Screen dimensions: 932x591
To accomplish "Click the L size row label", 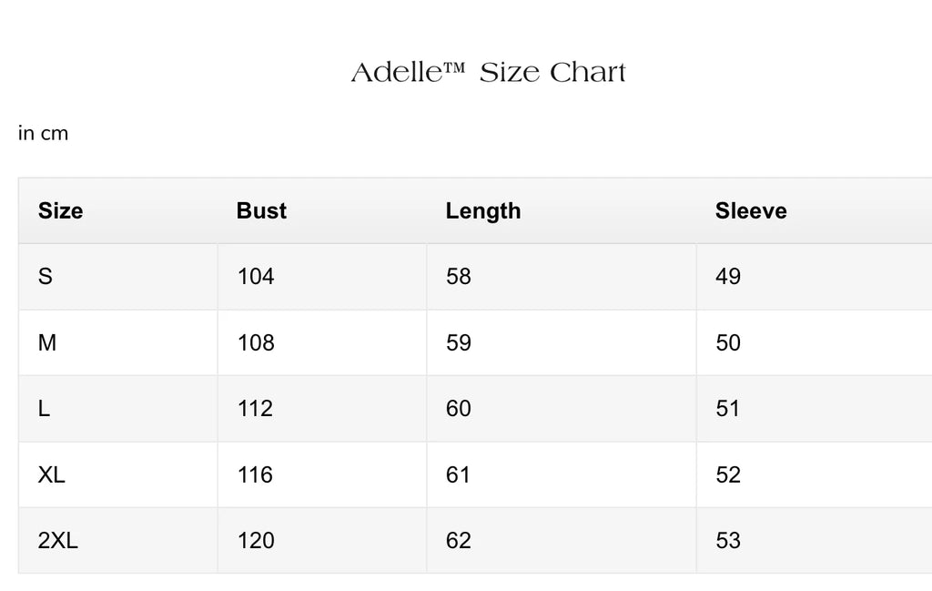I will (x=44, y=409).
